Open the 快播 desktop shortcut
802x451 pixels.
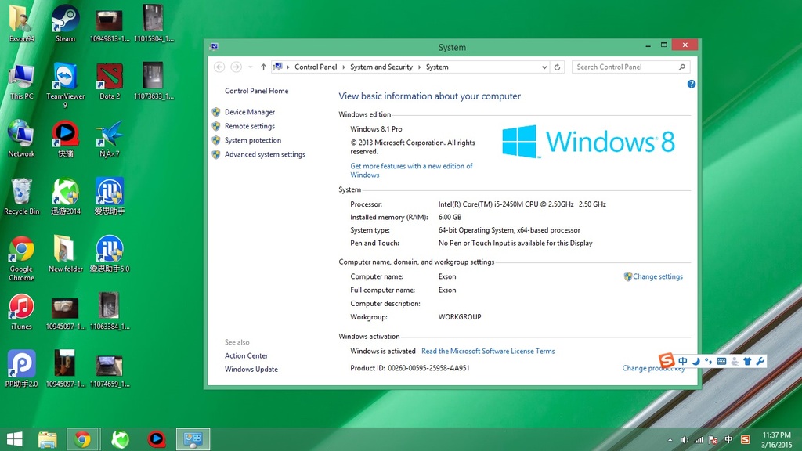click(x=66, y=139)
